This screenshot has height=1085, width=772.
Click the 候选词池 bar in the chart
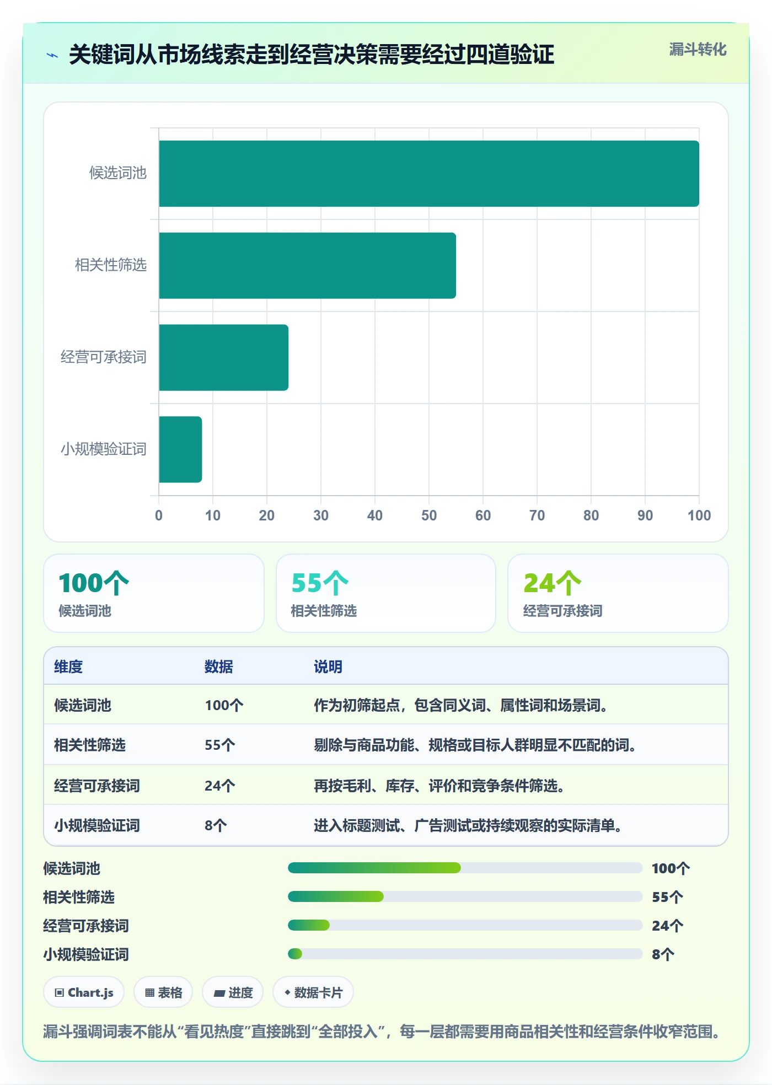[x=429, y=174]
